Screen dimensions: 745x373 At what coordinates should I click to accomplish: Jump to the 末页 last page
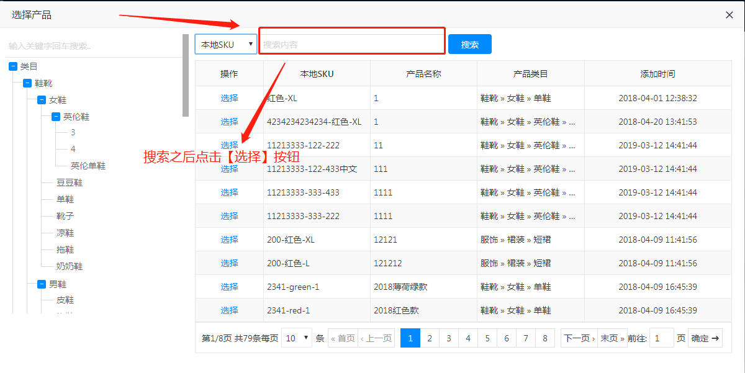[x=612, y=338]
